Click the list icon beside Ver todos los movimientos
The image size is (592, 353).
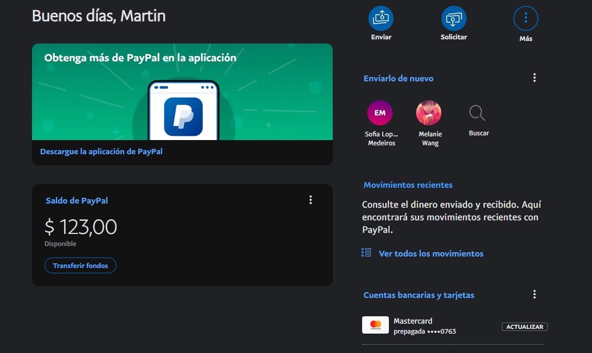click(x=366, y=252)
